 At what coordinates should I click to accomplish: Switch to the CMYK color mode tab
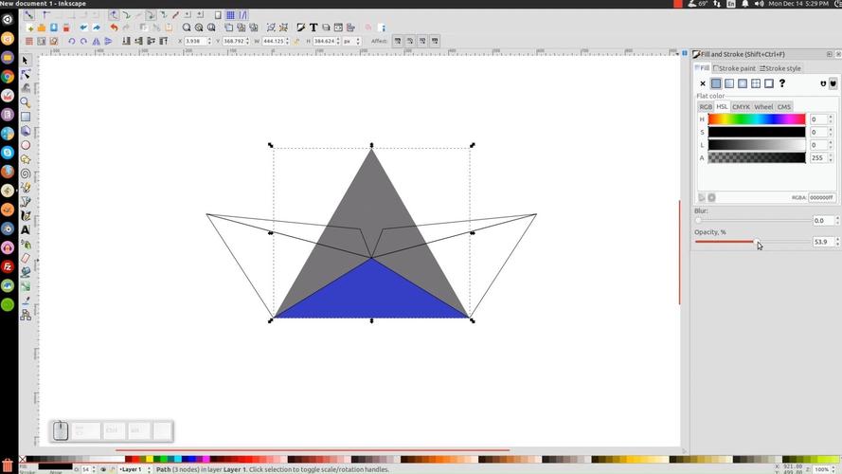click(741, 106)
